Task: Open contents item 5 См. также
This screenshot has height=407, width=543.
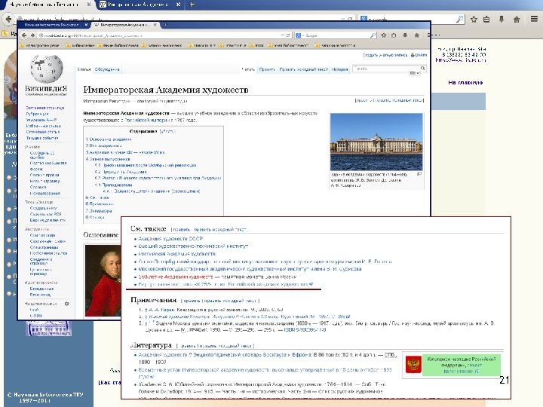Action: point(97,197)
